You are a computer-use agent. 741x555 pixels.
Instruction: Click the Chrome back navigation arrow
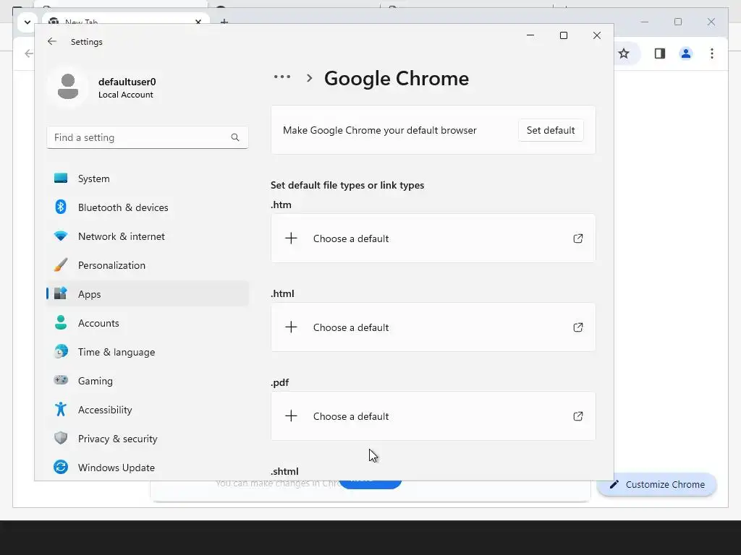pos(29,53)
